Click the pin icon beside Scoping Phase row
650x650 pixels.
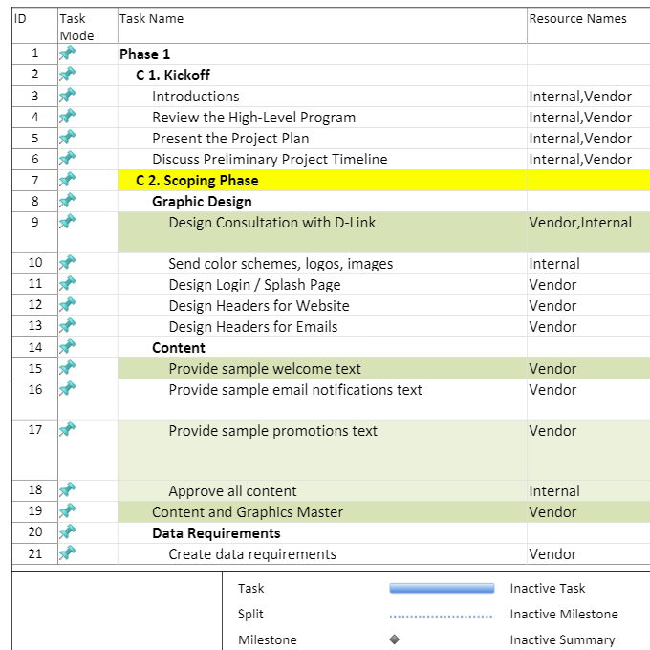[67, 181]
